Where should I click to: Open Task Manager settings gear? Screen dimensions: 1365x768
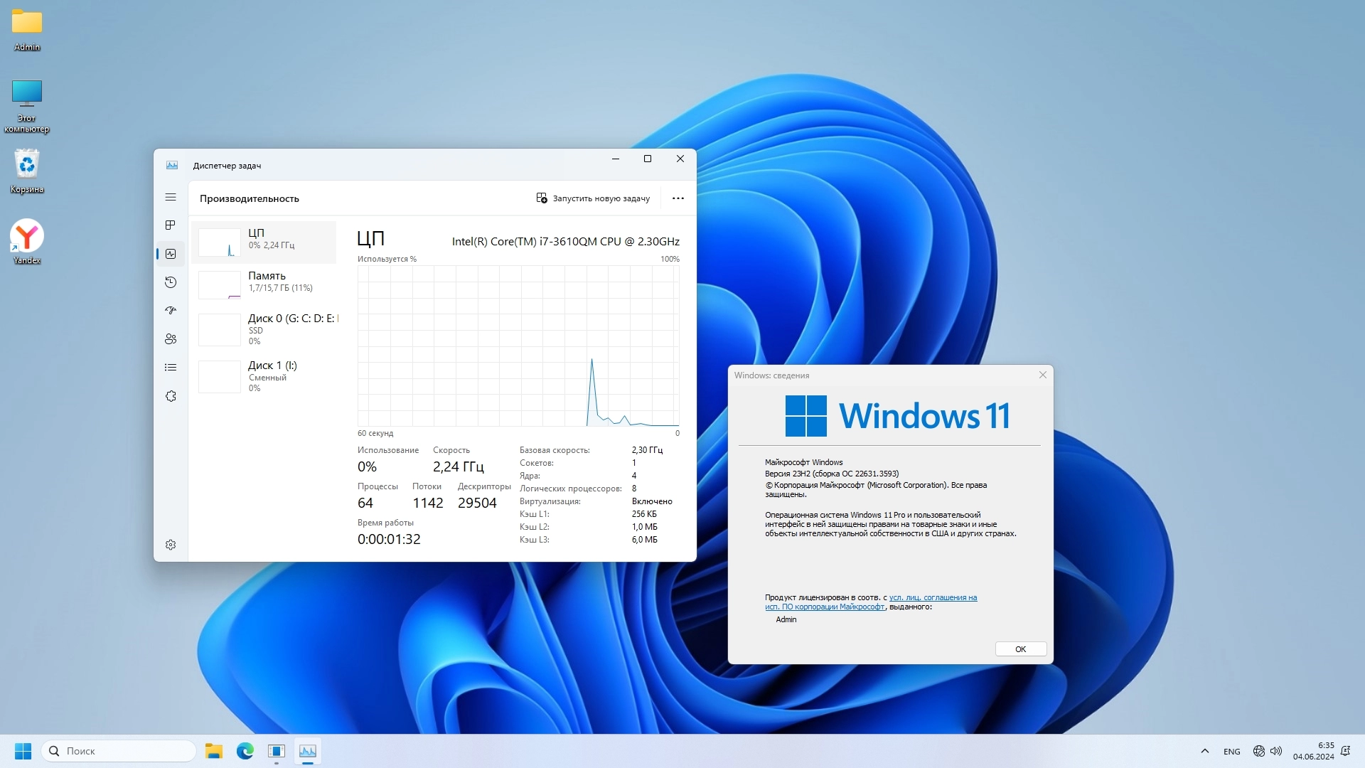pyautogui.click(x=171, y=545)
